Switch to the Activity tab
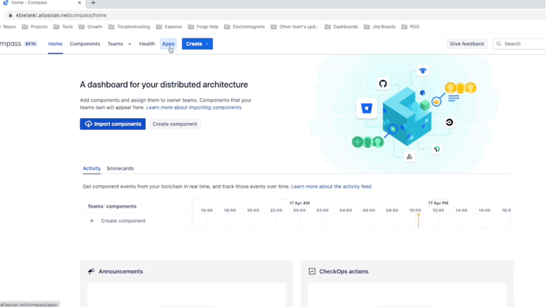Screen dimensions: 546x307 click(92, 168)
